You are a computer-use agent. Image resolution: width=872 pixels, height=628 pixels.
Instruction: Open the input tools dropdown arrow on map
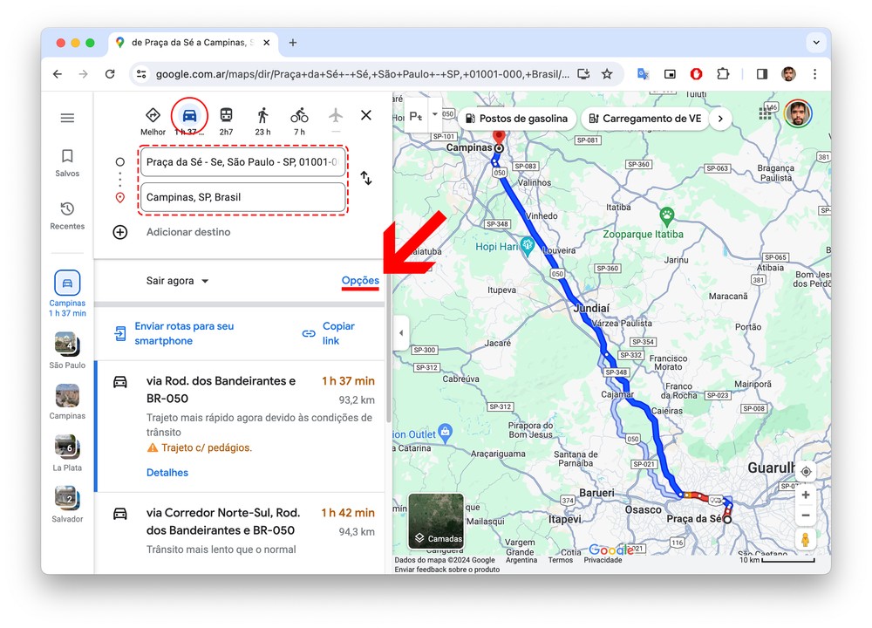(x=435, y=114)
